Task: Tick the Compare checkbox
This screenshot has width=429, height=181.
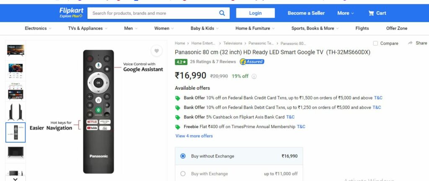Action: [375, 44]
